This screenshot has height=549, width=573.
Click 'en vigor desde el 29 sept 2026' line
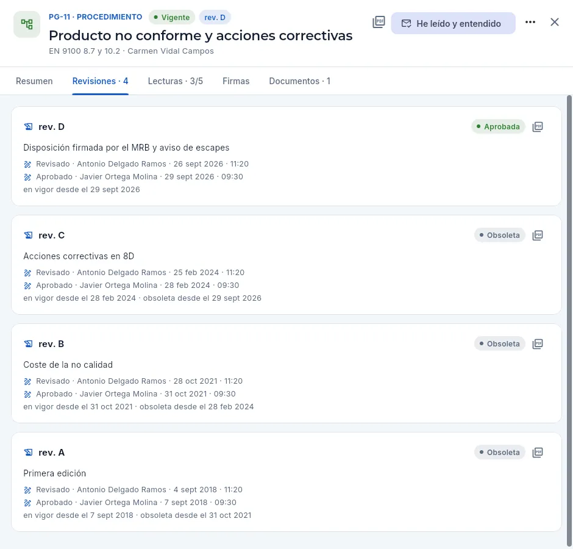click(82, 190)
